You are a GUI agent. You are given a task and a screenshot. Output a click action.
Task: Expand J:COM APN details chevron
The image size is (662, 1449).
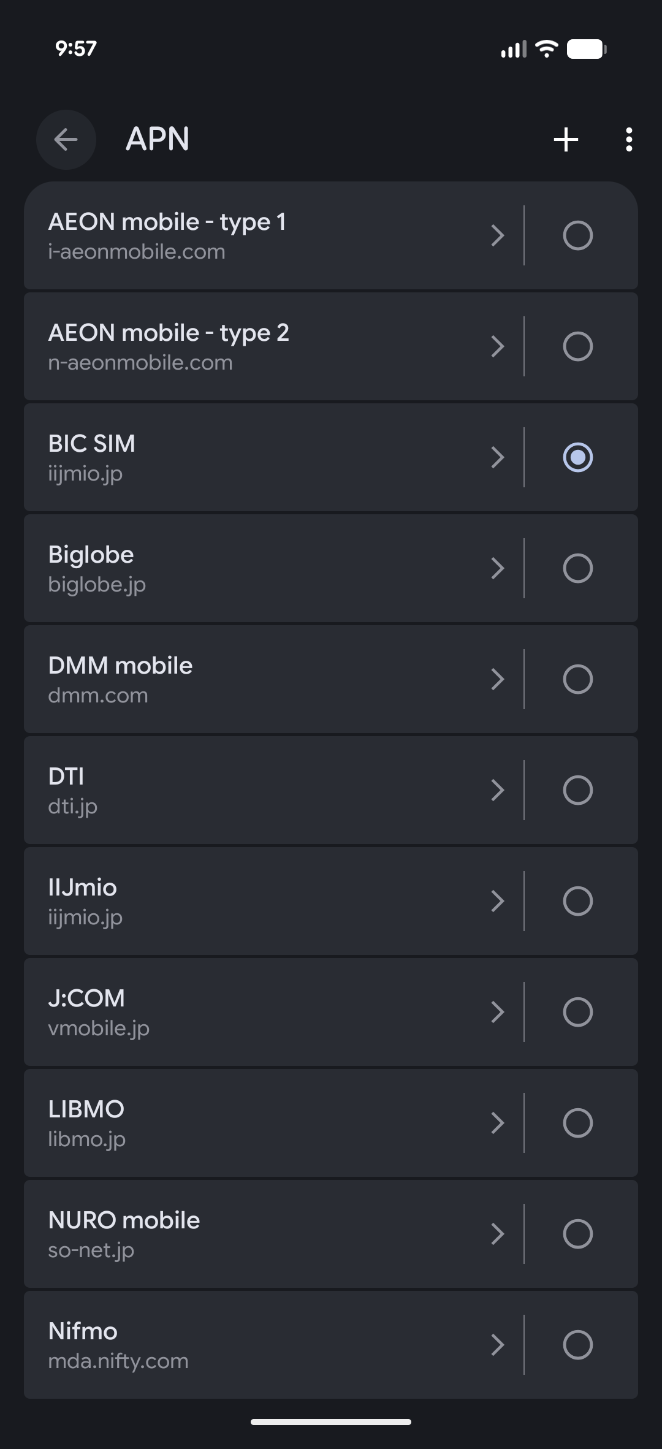pyautogui.click(x=498, y=1012)
